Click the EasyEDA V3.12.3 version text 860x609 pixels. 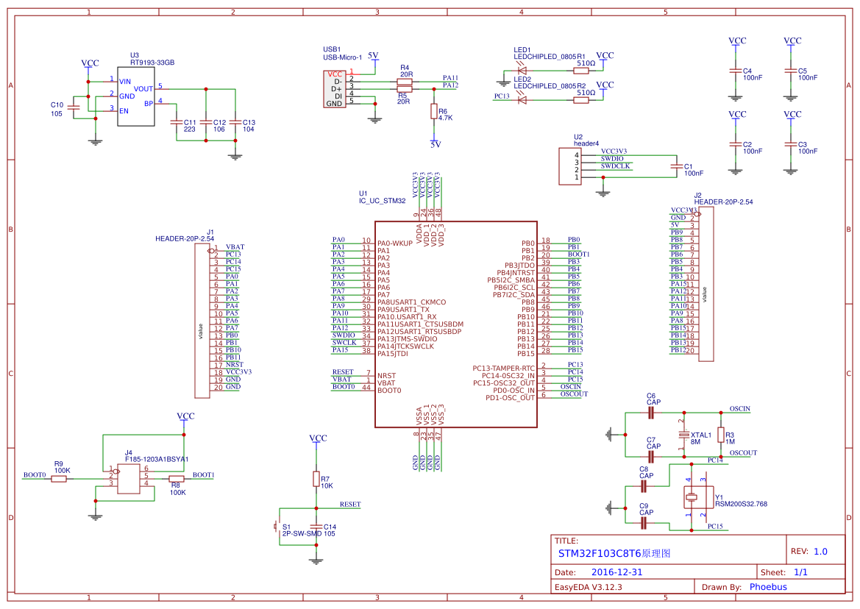coord(589,587)
